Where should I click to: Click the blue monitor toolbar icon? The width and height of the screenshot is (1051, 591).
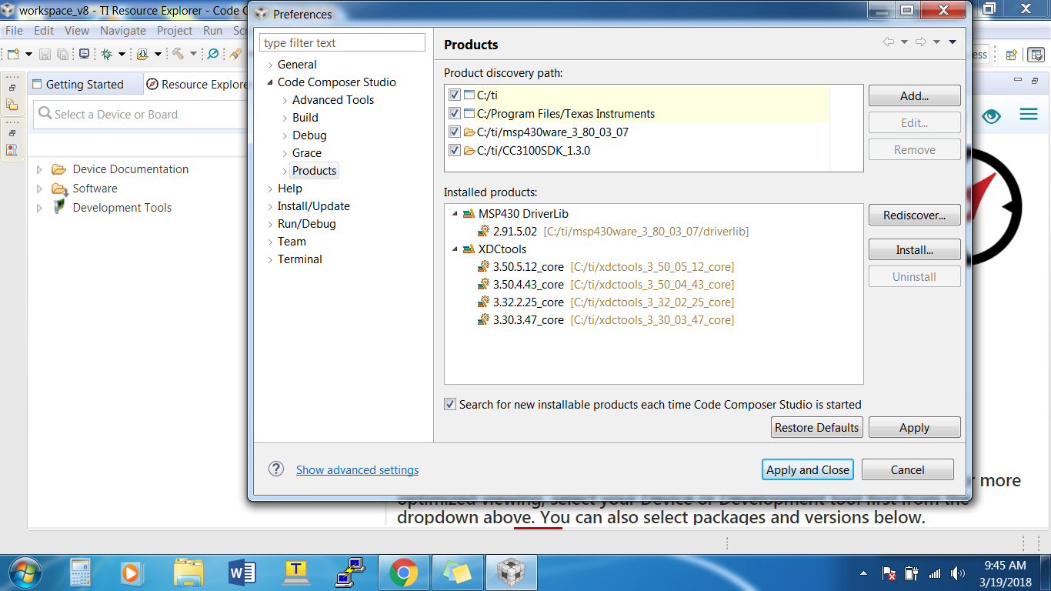84,54
